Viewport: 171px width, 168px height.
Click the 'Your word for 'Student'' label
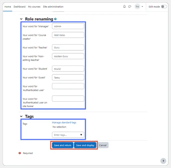pos(35,69)
